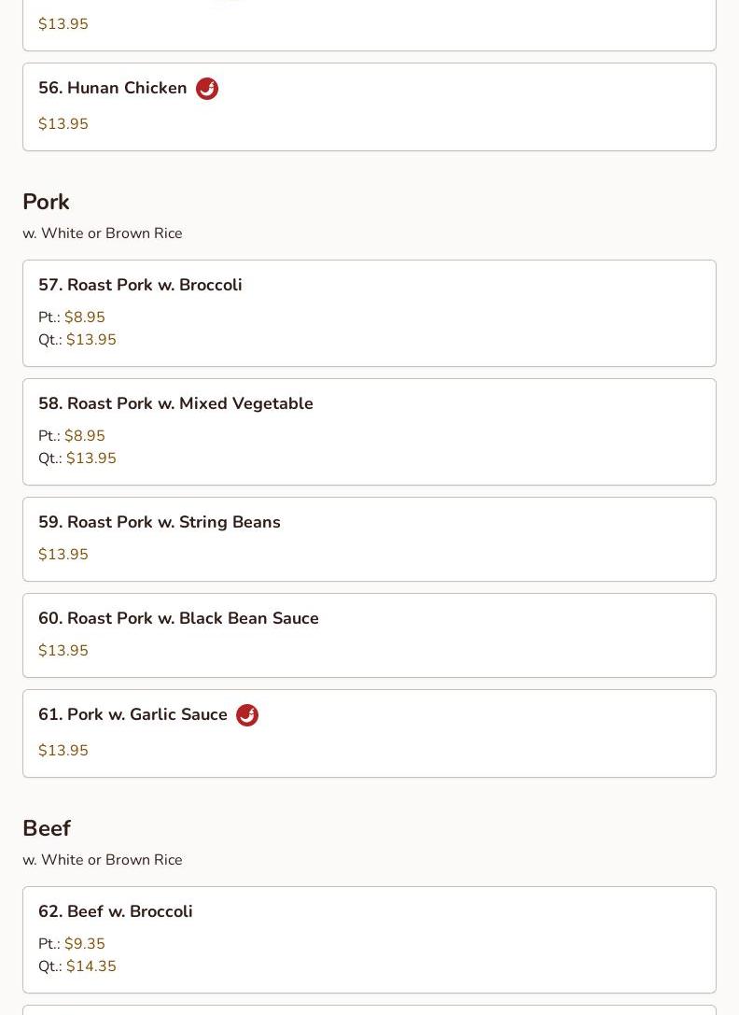
Task: Click the pint price of Roast Pork w. Mixed Vegetable
Action: (x=85, y=436)
